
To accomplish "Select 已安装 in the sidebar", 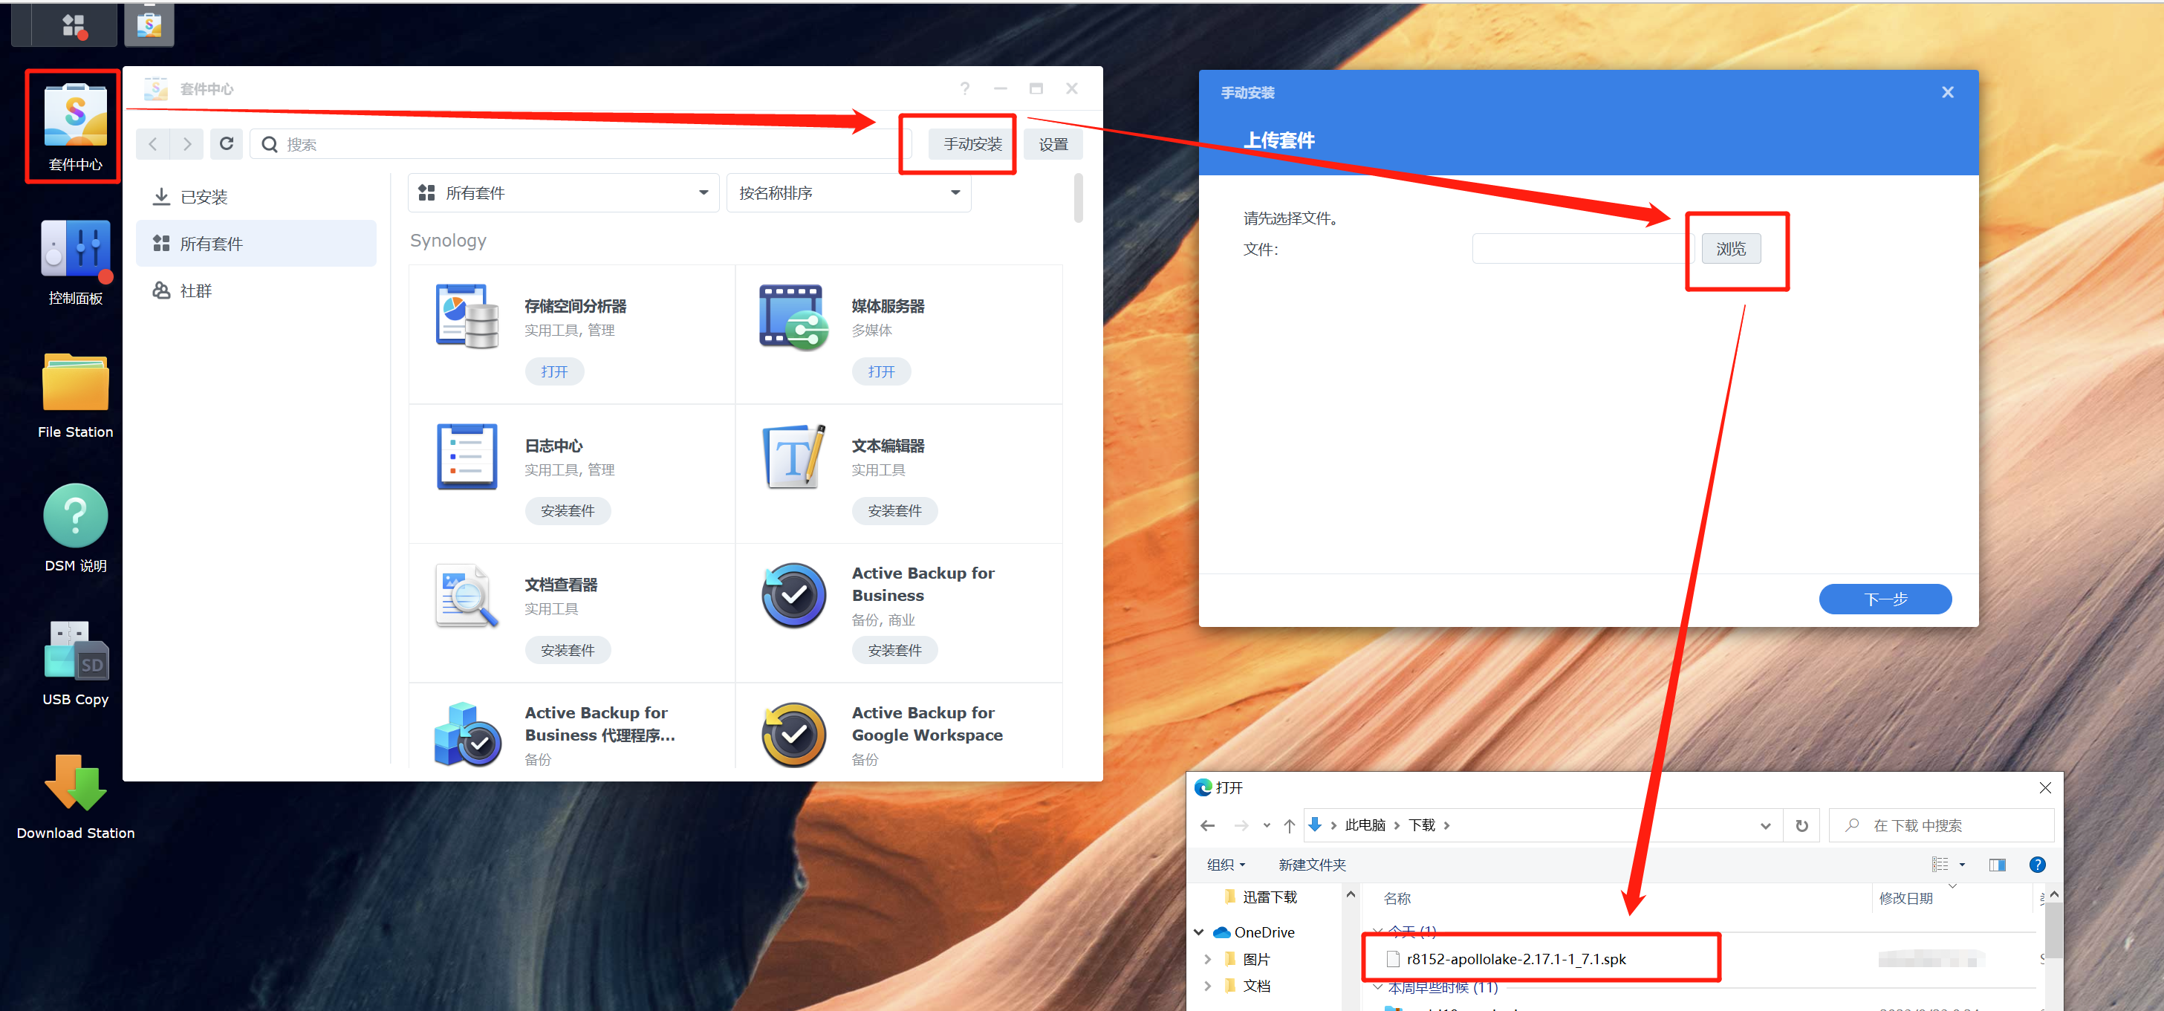I will 204,195.
